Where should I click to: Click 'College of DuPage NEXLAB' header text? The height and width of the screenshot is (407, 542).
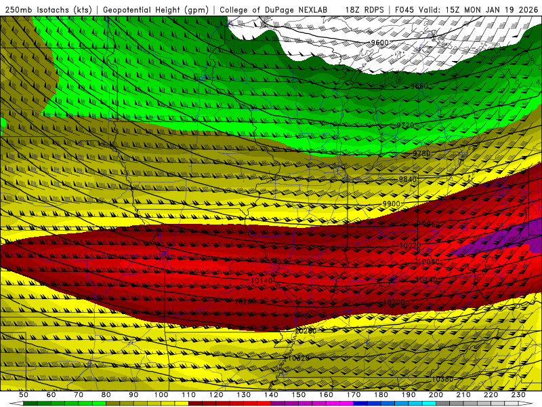[274, 10]
